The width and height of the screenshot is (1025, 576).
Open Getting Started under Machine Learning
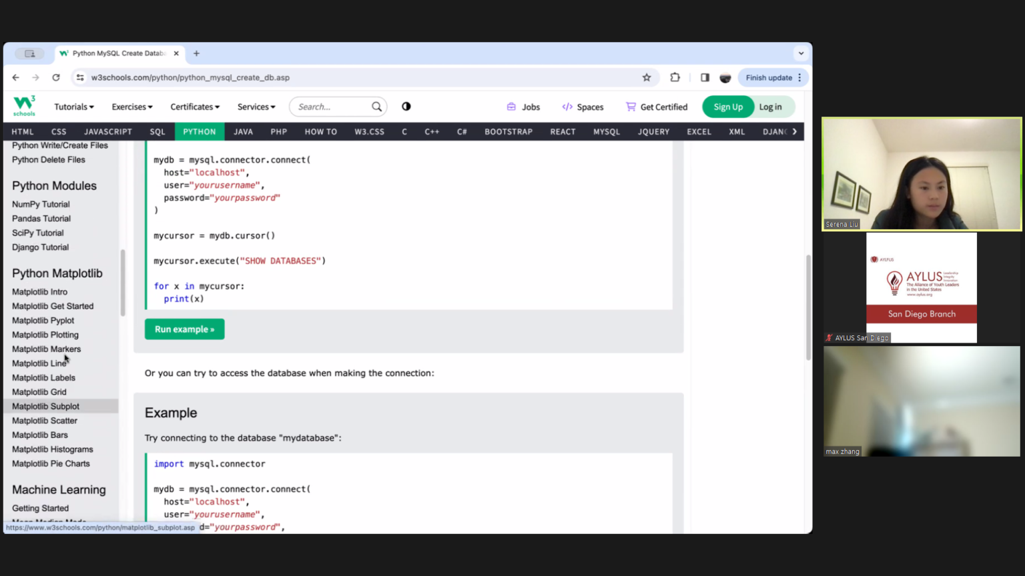pos(40,509)
